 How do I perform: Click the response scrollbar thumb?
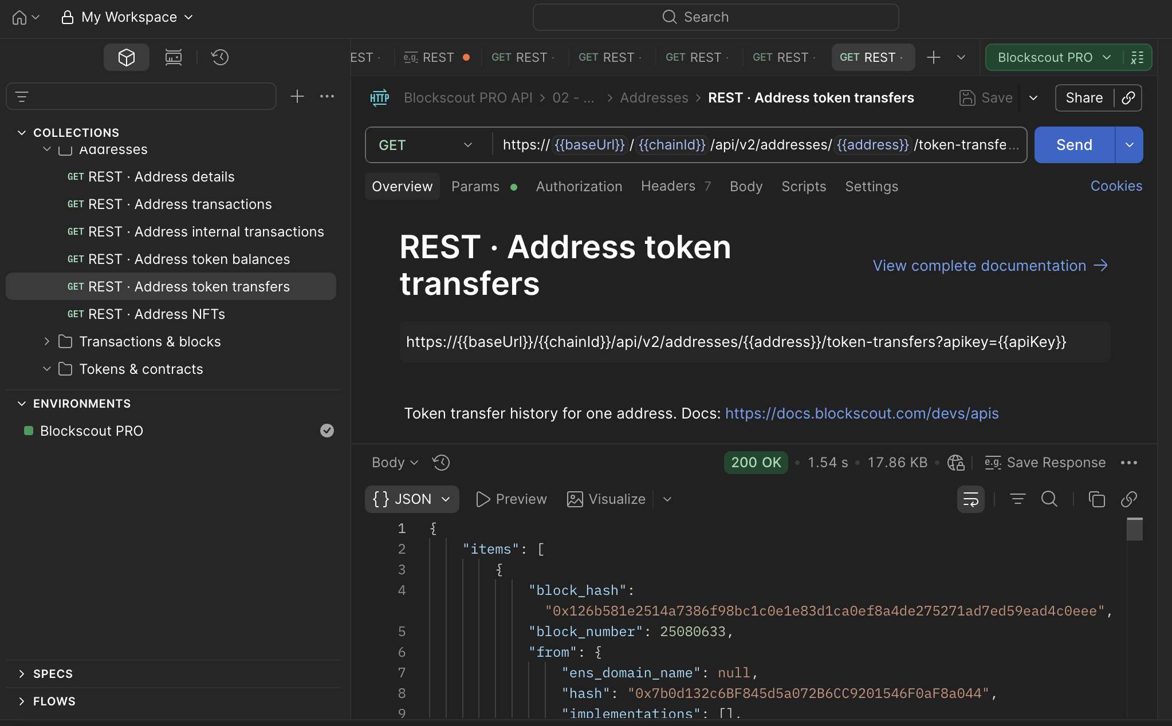pyautogui.click(x=1135, y=529)
